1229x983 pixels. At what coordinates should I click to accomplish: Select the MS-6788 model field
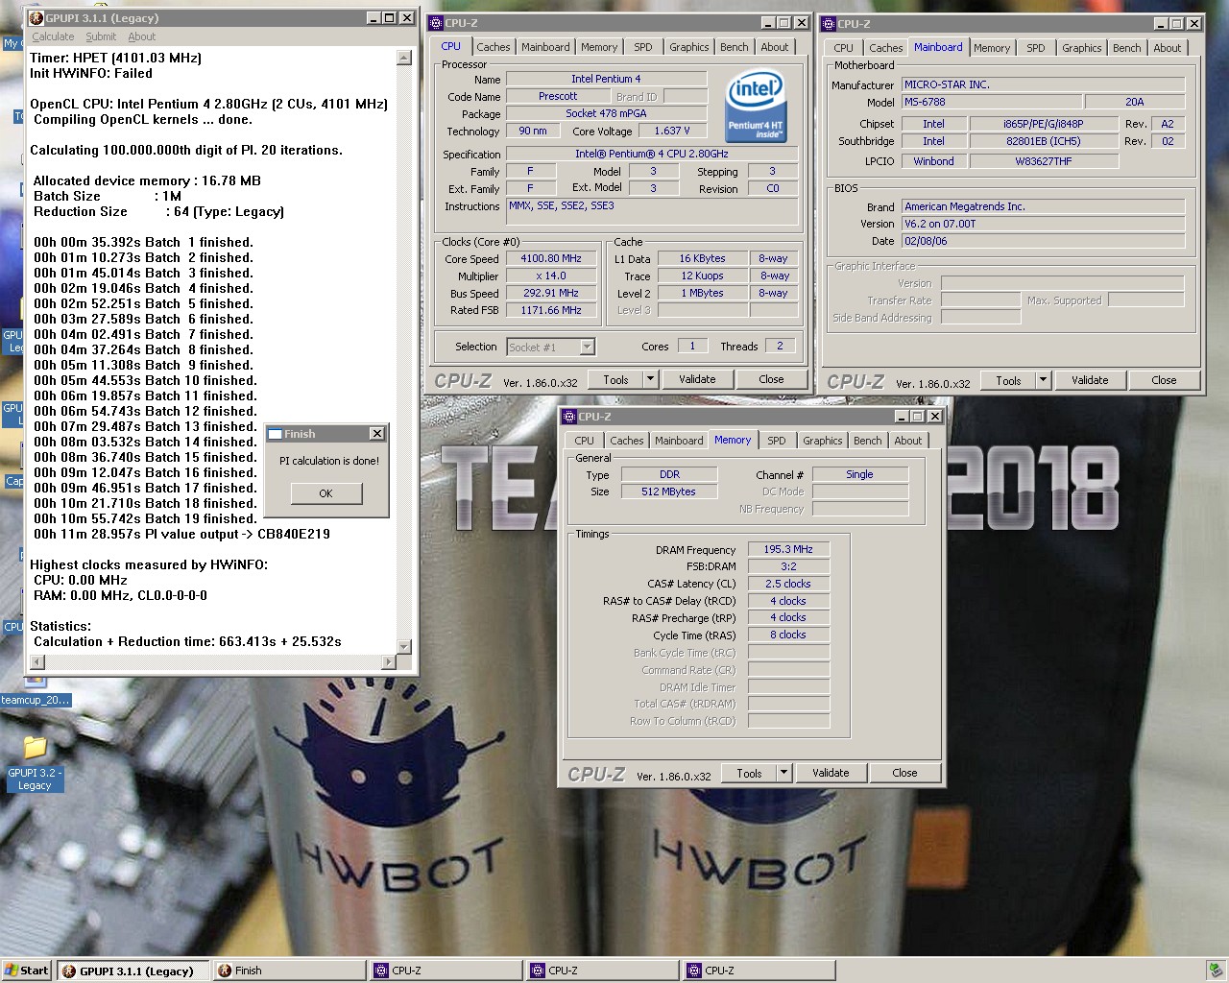click(x=992, y=102)
